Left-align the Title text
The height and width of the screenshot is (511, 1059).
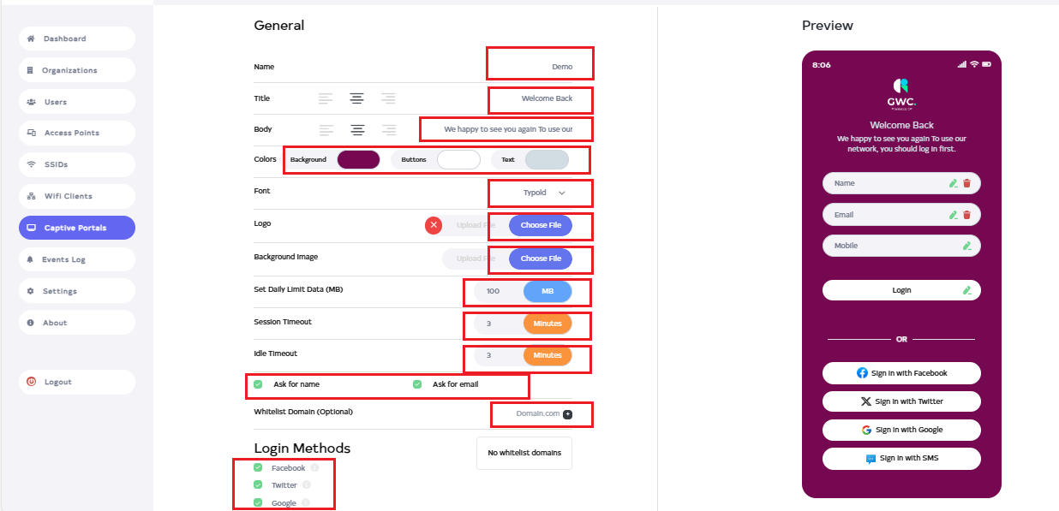[x=326, y=98]
